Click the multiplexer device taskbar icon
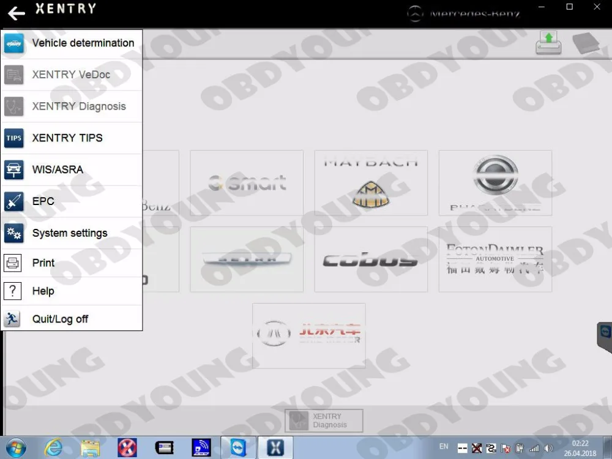Screen dimensions: 612x459 (164, 448)
